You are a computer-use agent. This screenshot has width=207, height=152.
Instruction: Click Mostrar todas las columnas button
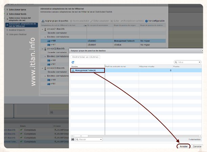(x=86, y=57)
